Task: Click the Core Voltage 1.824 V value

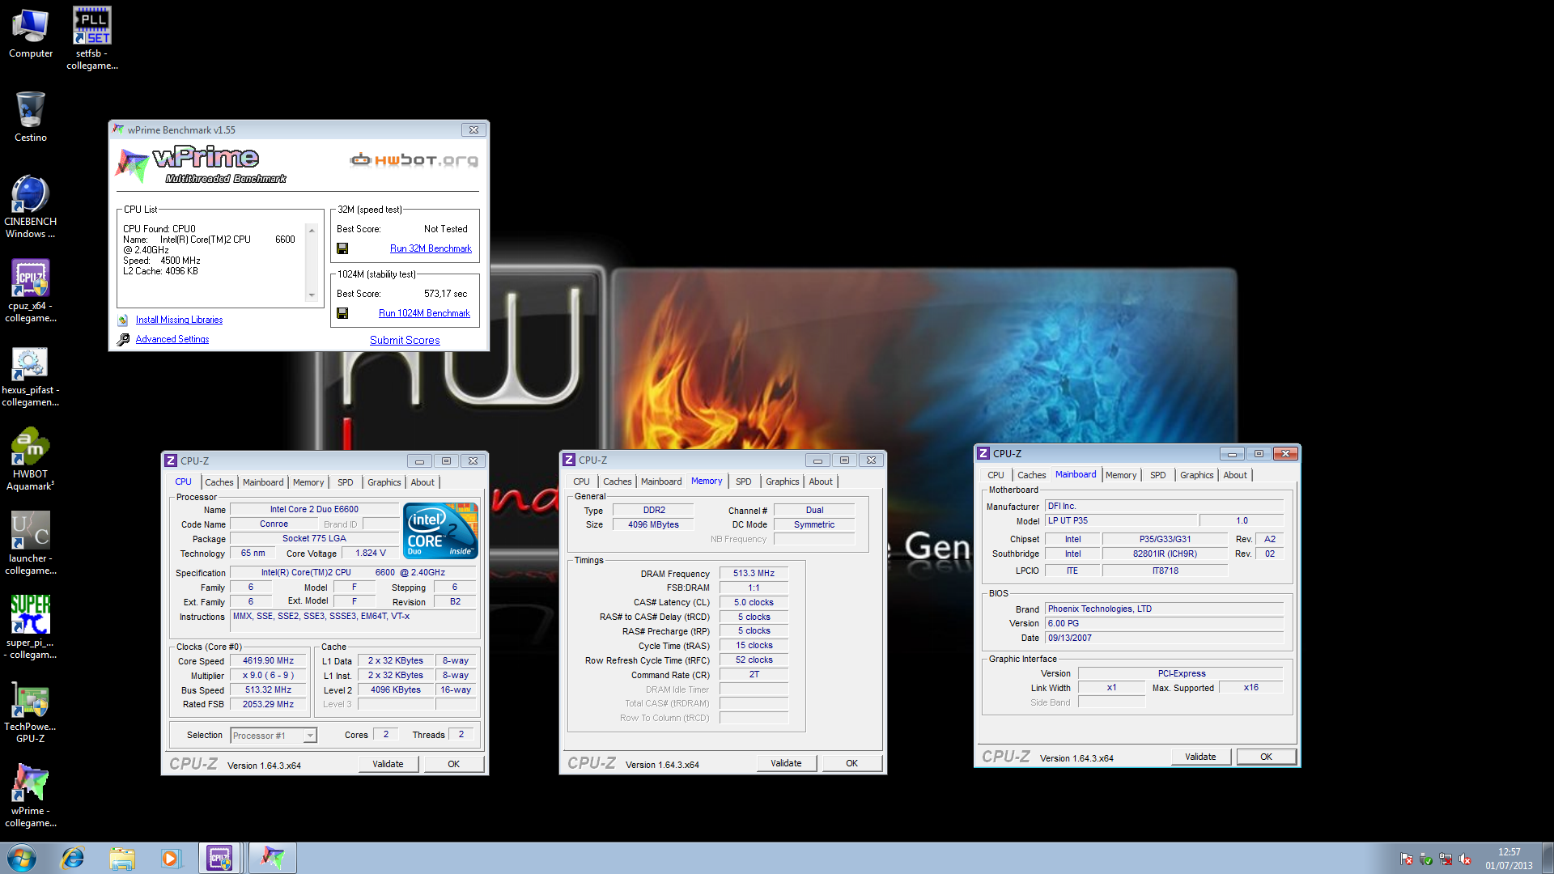Action: 371,554
